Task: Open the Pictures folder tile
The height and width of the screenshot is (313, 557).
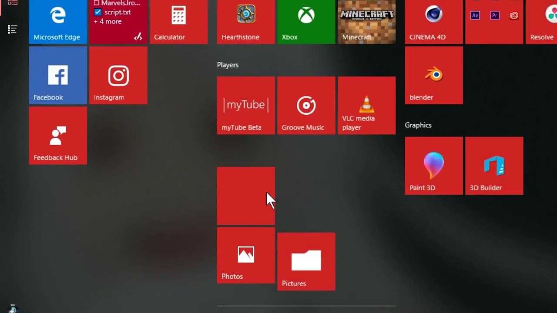Action: click(x=306, y=261)
